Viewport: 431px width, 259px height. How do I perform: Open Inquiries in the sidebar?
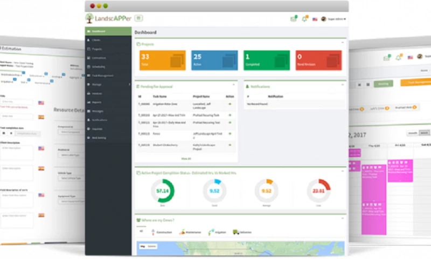point(108,129)
